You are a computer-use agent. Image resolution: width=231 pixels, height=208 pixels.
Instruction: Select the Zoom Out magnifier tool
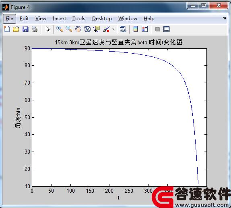click(x=69, y=29)
